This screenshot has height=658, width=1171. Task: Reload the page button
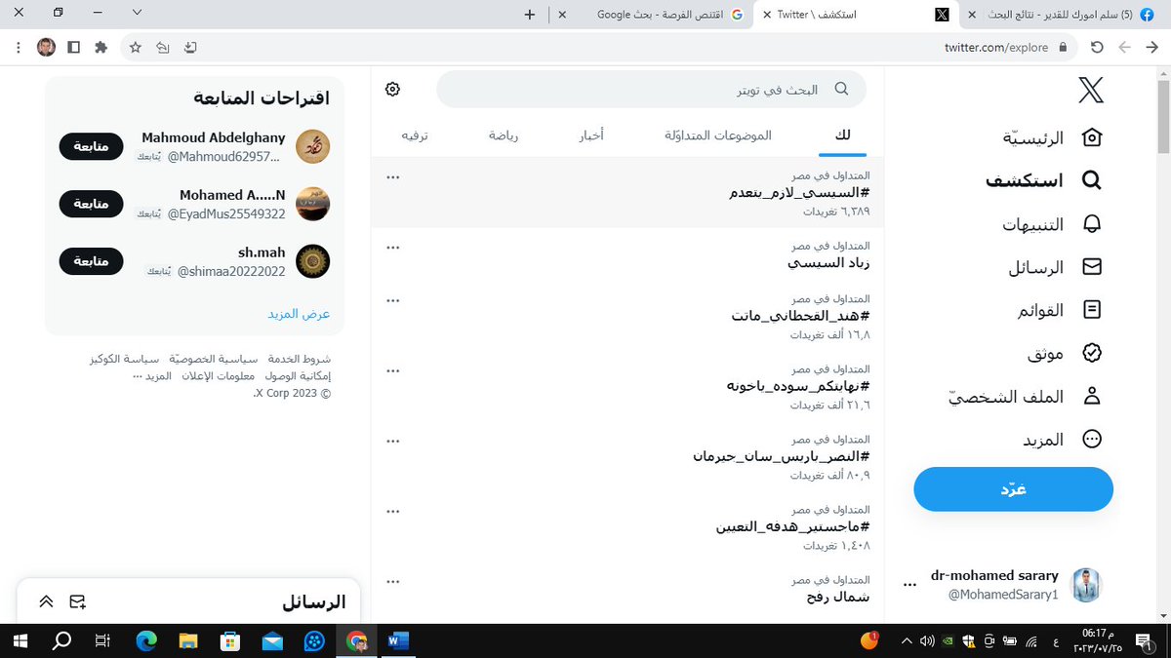coord(1097,47)
